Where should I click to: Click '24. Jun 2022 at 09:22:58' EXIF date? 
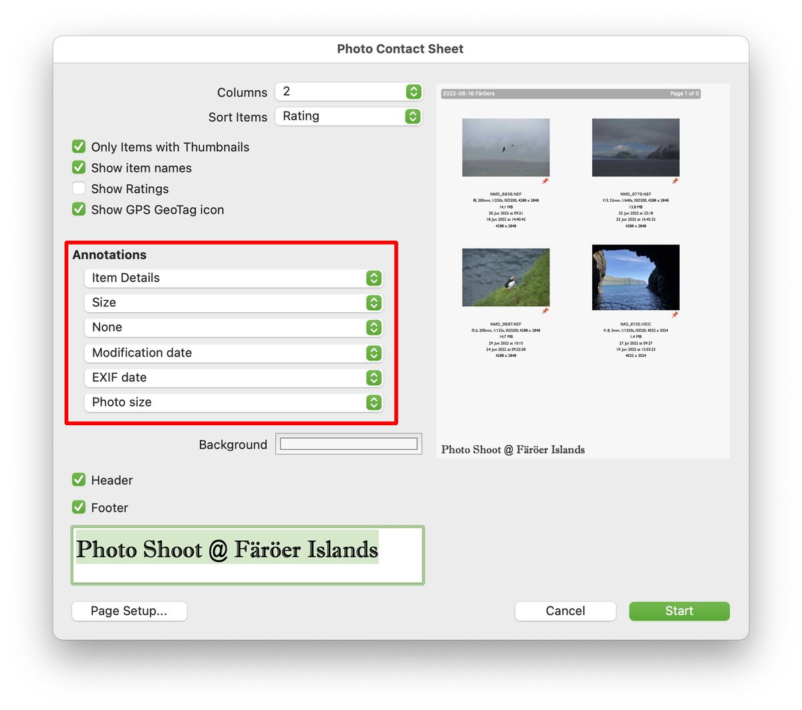pos(506,349)
